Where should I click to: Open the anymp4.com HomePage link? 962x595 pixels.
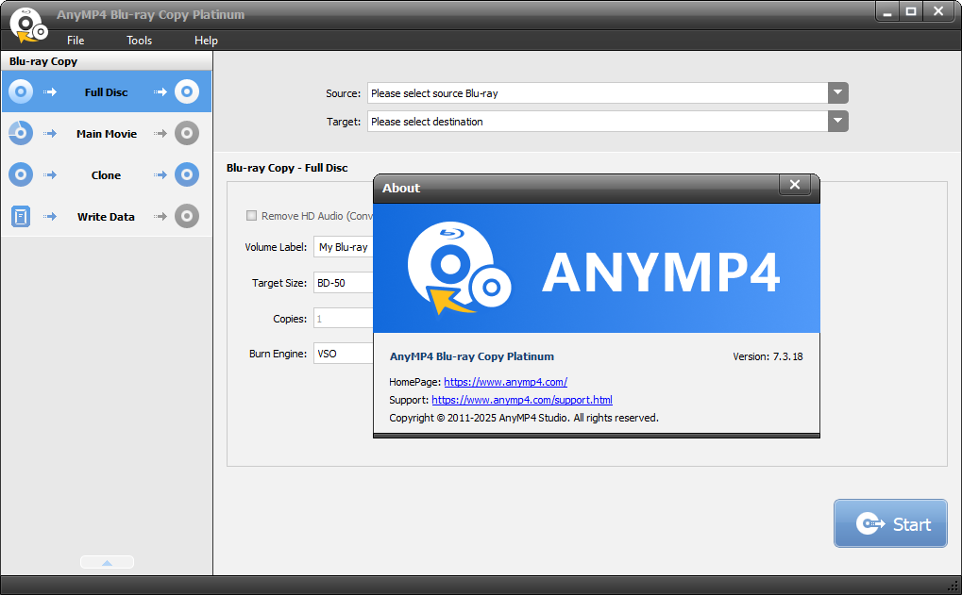(x=505, y=382)
